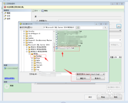The width and height of the screenshot is (128, 103).
Task: Click the file name input field
Action: click(x=57, y=74)
